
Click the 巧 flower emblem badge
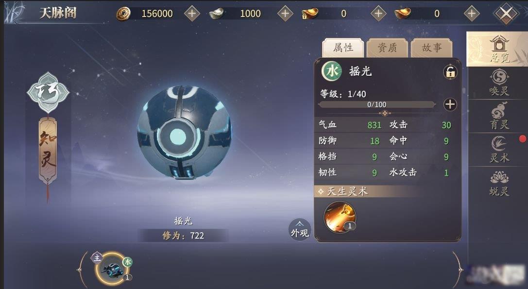[48, 92]
